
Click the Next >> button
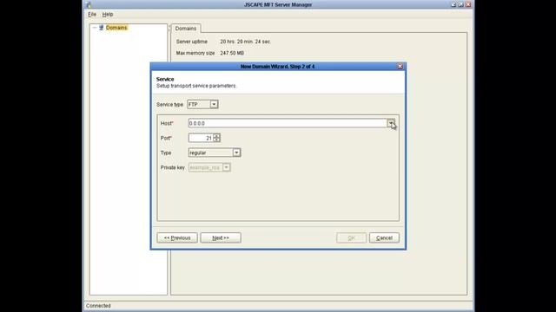tap(221, 237)
